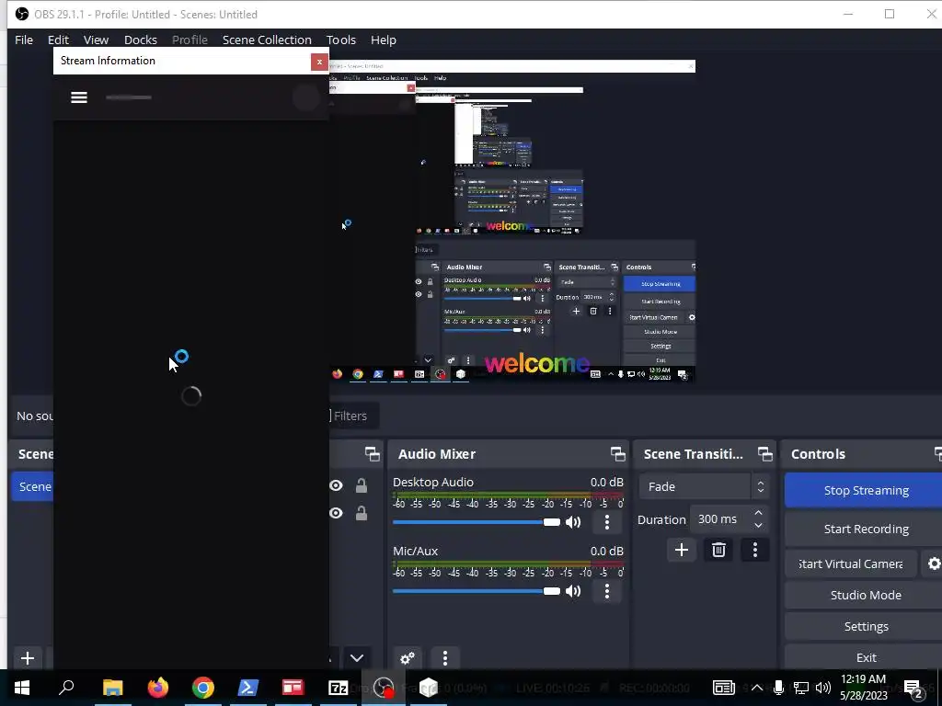Toggle lock on first source
The image size is (942, 706).
point(361,485)
